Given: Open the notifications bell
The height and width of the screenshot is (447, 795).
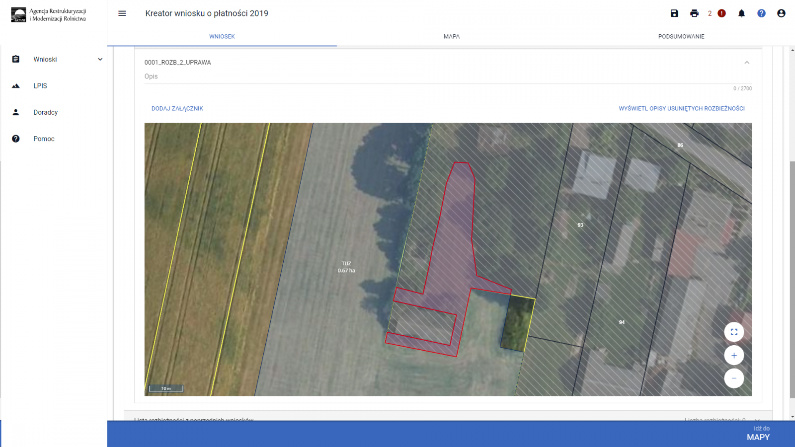Looking at the screenshot, I should coord(741,13).
